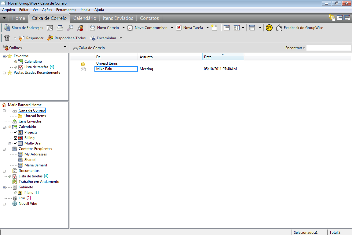Toggle the Multi-User calendar checkbox
The height and width of the screenshot is (235, 352).
point(16,143)
